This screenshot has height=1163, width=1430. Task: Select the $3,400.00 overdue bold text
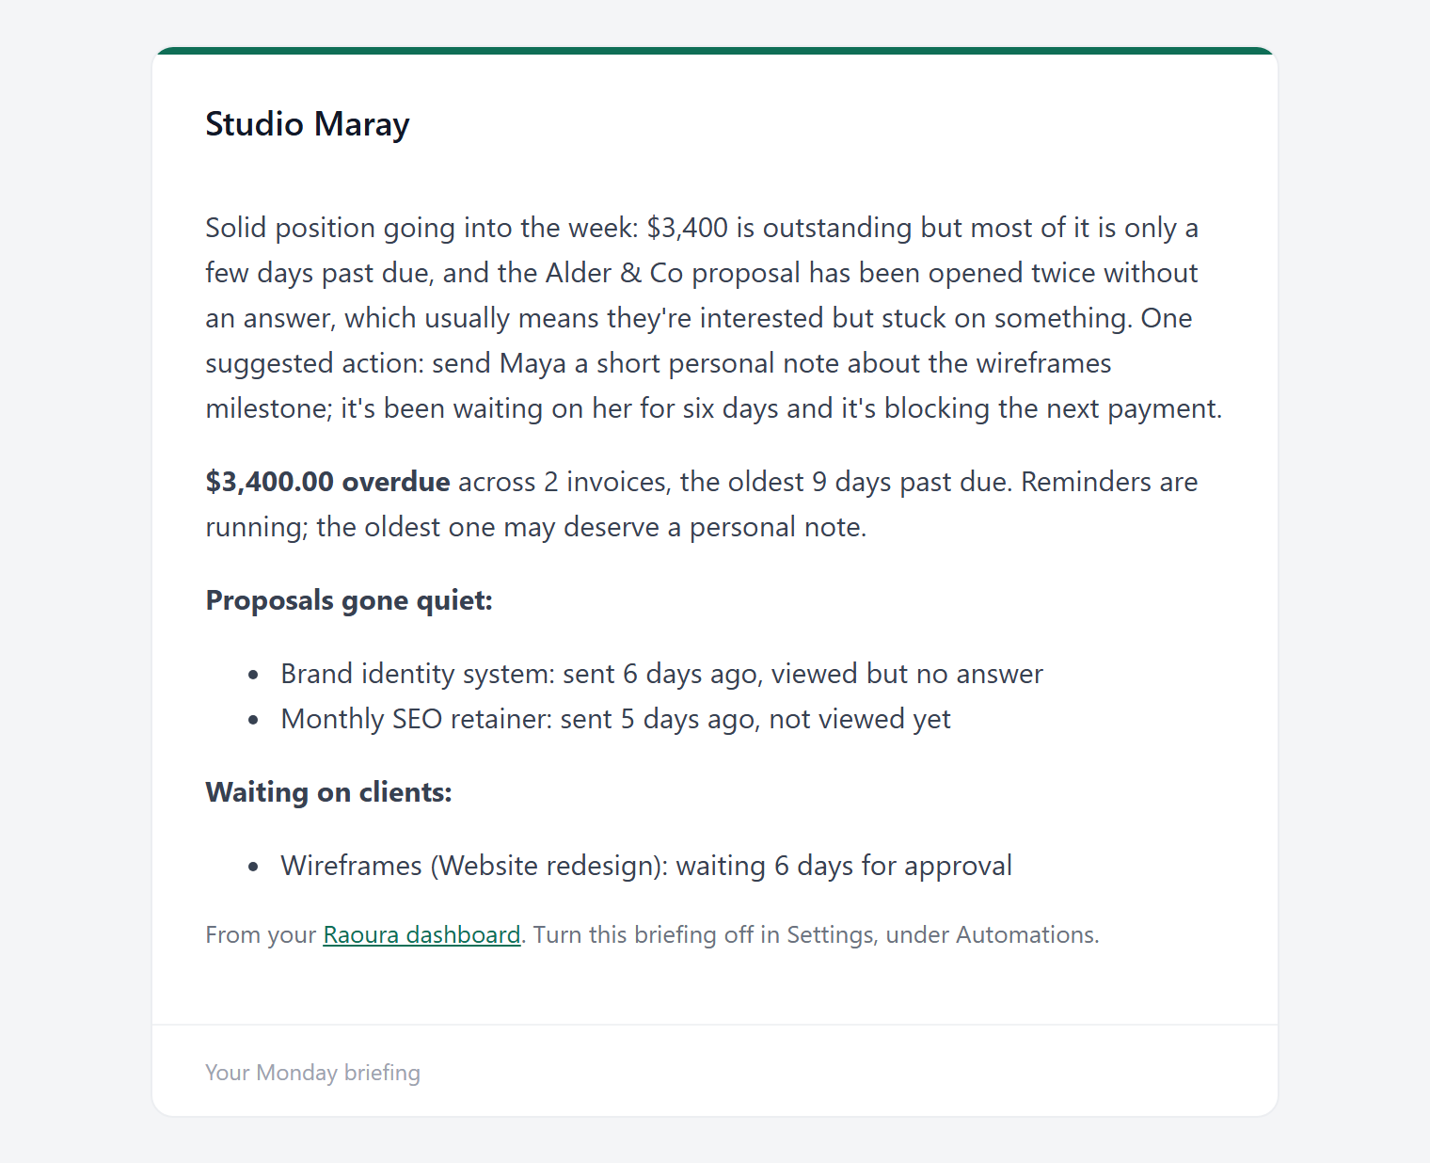pyautogui.click(x=327, y=482)
